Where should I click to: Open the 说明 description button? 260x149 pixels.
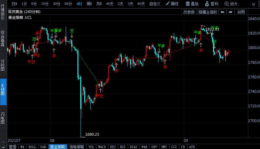tap(241, 12)
